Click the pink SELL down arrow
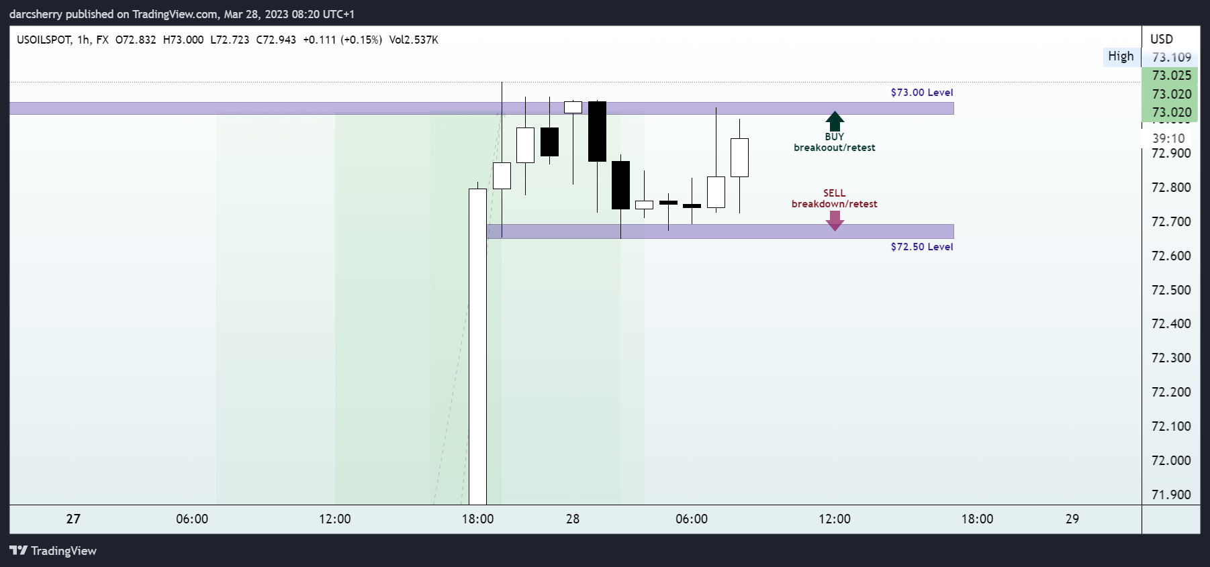Screen dimensions: 1210x567 coord(835,221)
